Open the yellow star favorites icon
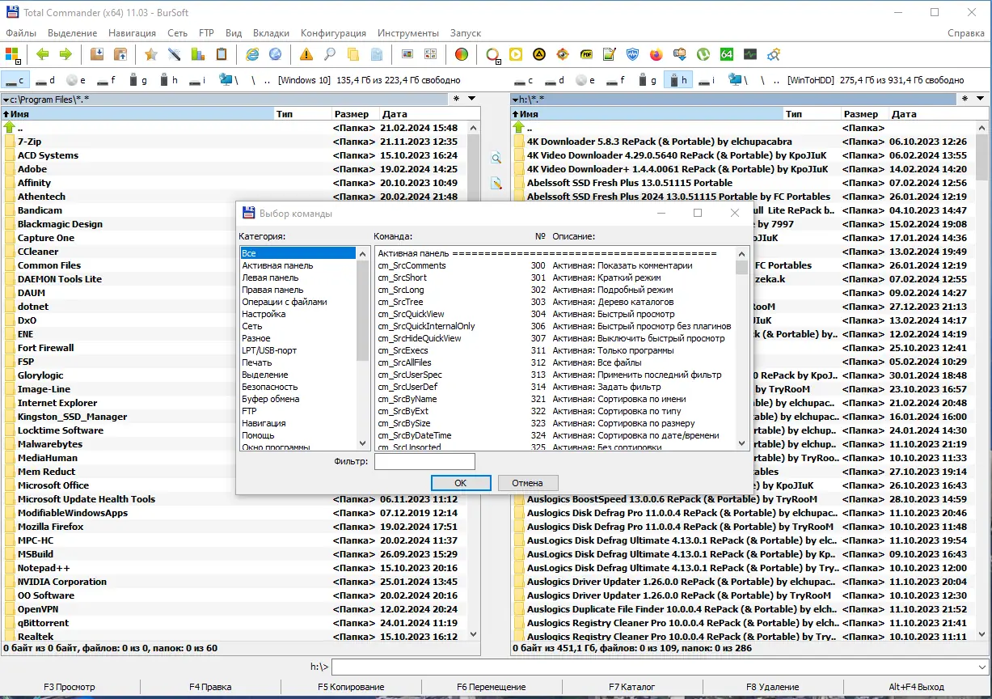The width and height of the screenshot is (992, 699). pyautogui.click(x=150, y=54)
